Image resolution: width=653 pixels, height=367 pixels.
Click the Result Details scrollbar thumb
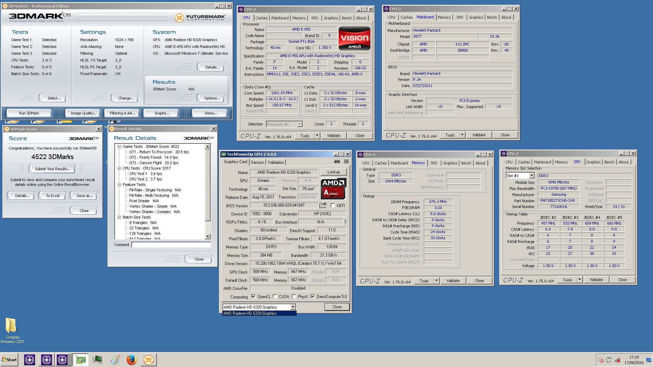[208, 186]
